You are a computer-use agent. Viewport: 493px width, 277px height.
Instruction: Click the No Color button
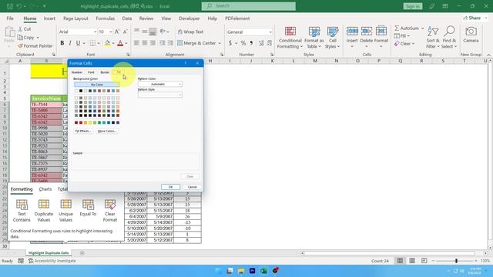click(x=97, y=85)
